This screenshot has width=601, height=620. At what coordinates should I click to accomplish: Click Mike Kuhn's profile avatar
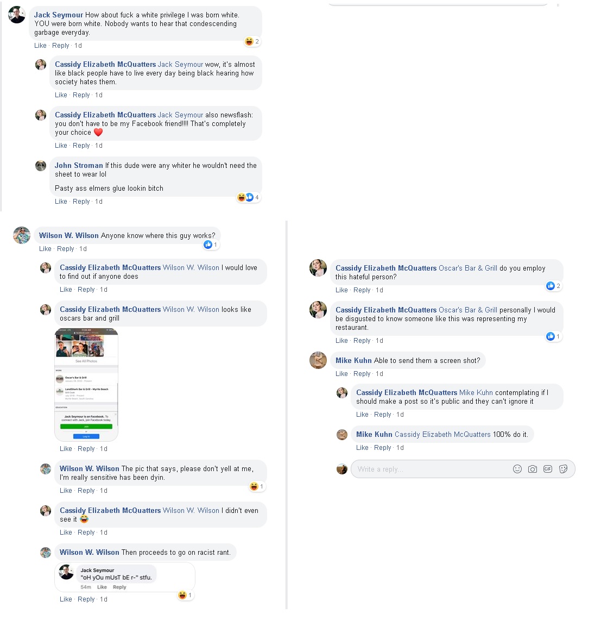tap(318, 360)
